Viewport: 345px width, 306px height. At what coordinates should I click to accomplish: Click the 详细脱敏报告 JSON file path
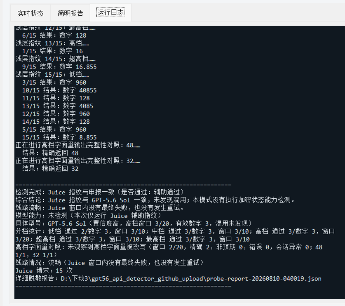point(191,278)
